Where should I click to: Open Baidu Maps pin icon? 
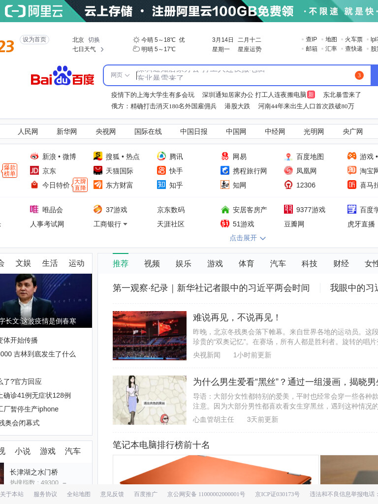288,157
